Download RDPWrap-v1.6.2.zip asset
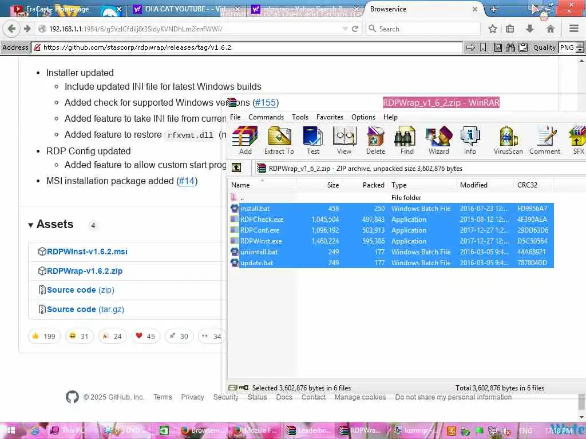 click(x=85, y=271)
